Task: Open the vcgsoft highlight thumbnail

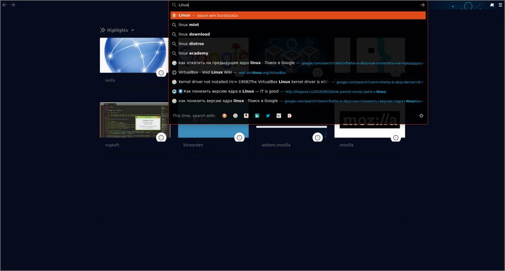Action: [135, 120]
